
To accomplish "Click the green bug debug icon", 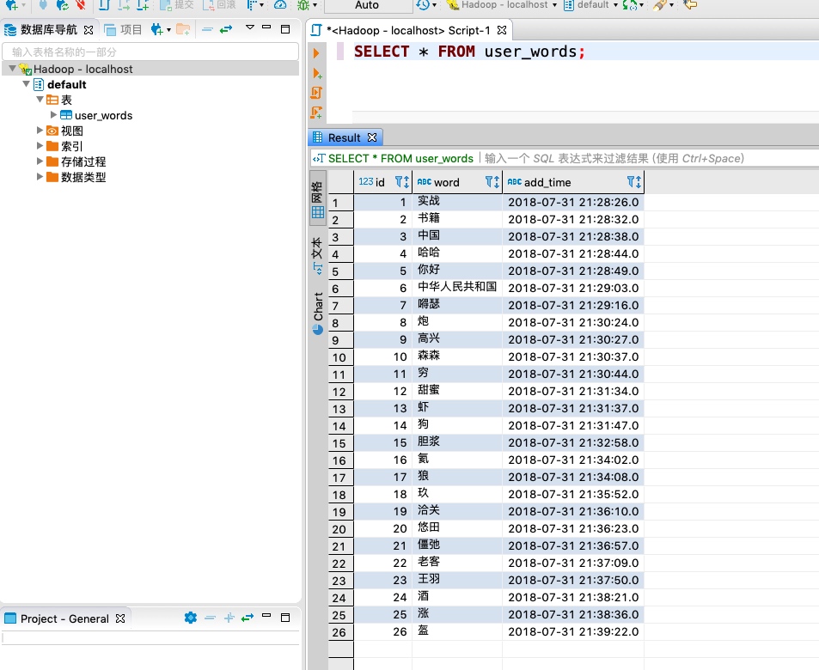I will (303, 4).
